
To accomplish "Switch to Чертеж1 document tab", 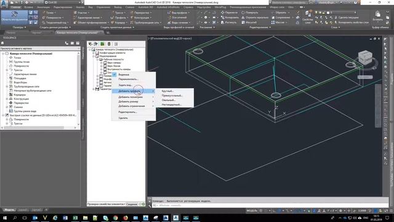I will coord(36,33).
